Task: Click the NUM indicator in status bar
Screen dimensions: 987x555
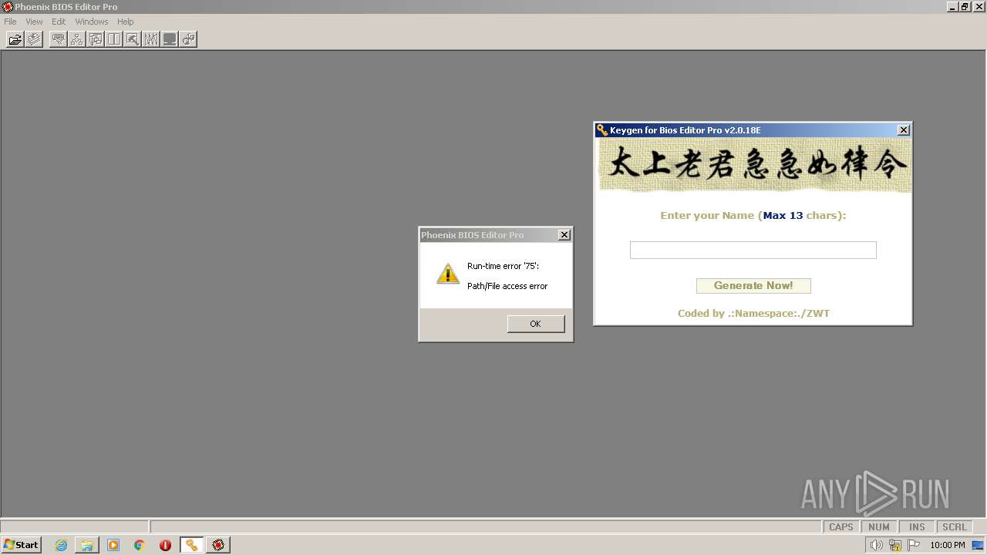Action: (879, 526)
